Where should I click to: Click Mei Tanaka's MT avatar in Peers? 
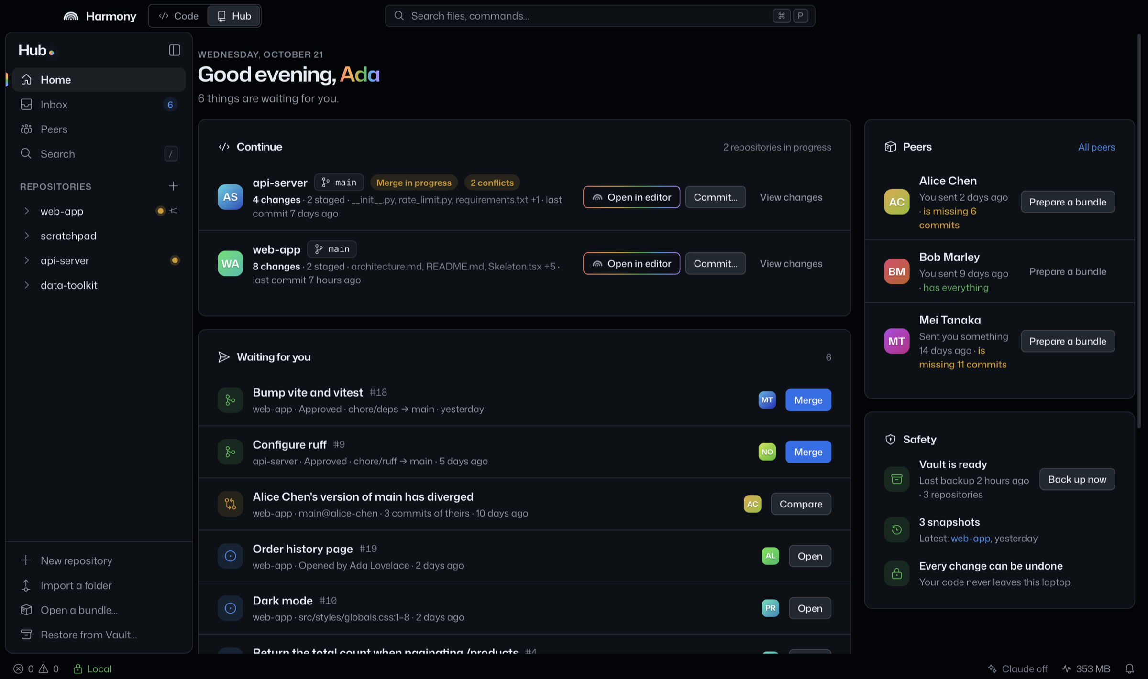pyautogui.click(x=896, y=341)
